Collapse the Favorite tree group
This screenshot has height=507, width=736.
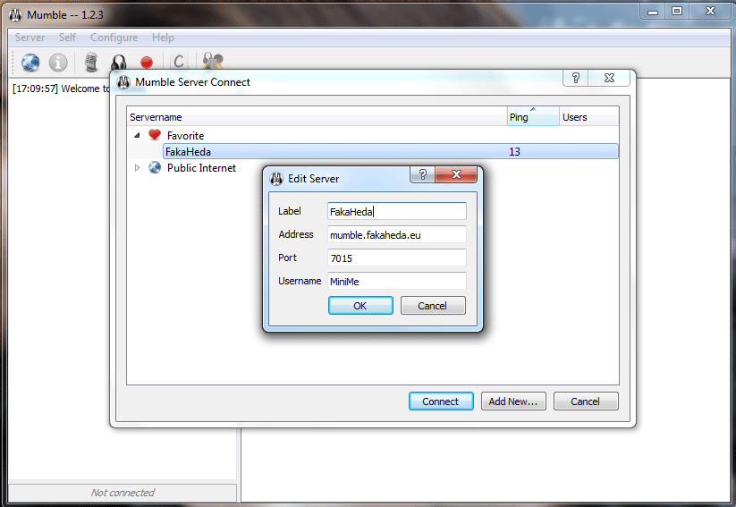pyautogui.click(x=137, y=135)
